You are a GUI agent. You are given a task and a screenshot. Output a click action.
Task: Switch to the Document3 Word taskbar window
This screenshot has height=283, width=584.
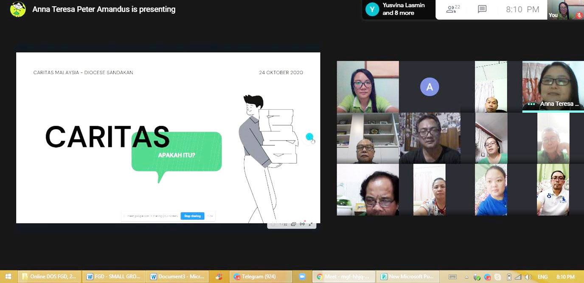click(177, 277)
